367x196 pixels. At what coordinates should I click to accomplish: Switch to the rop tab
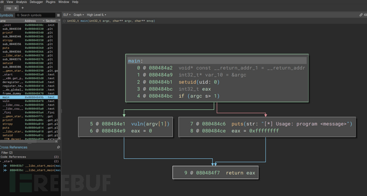(11, 8)
